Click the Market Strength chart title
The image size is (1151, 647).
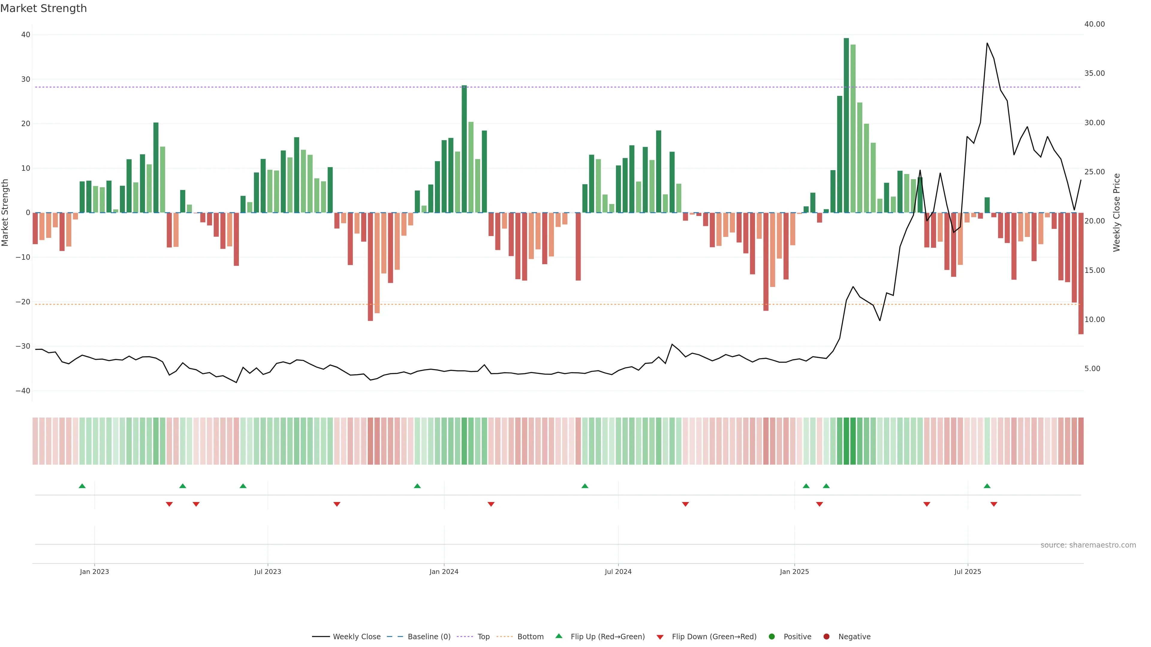coord(43,8)
